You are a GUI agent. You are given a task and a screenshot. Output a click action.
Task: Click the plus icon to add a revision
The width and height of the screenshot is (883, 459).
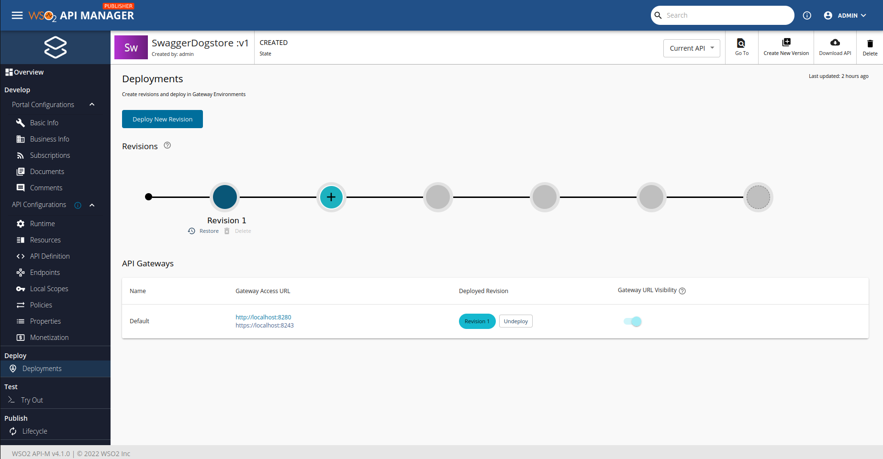(331, 197)
